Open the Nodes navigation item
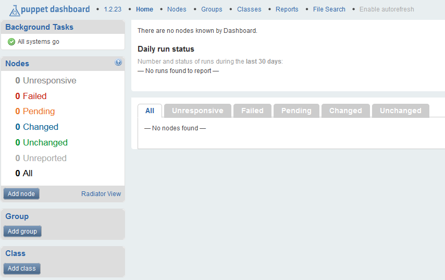The width and height of the screenshot is (445, 280). [177, 9]
